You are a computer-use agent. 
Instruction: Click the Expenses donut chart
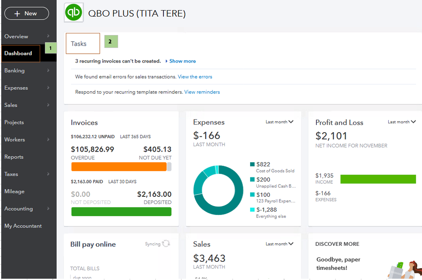click(x=218, y=190)
